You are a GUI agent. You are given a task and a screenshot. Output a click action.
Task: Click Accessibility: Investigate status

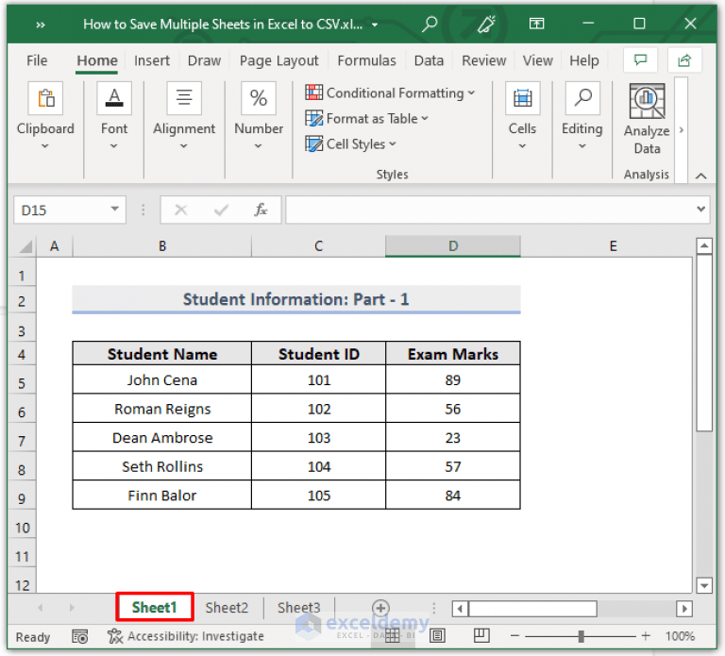[x=186, y=636]
